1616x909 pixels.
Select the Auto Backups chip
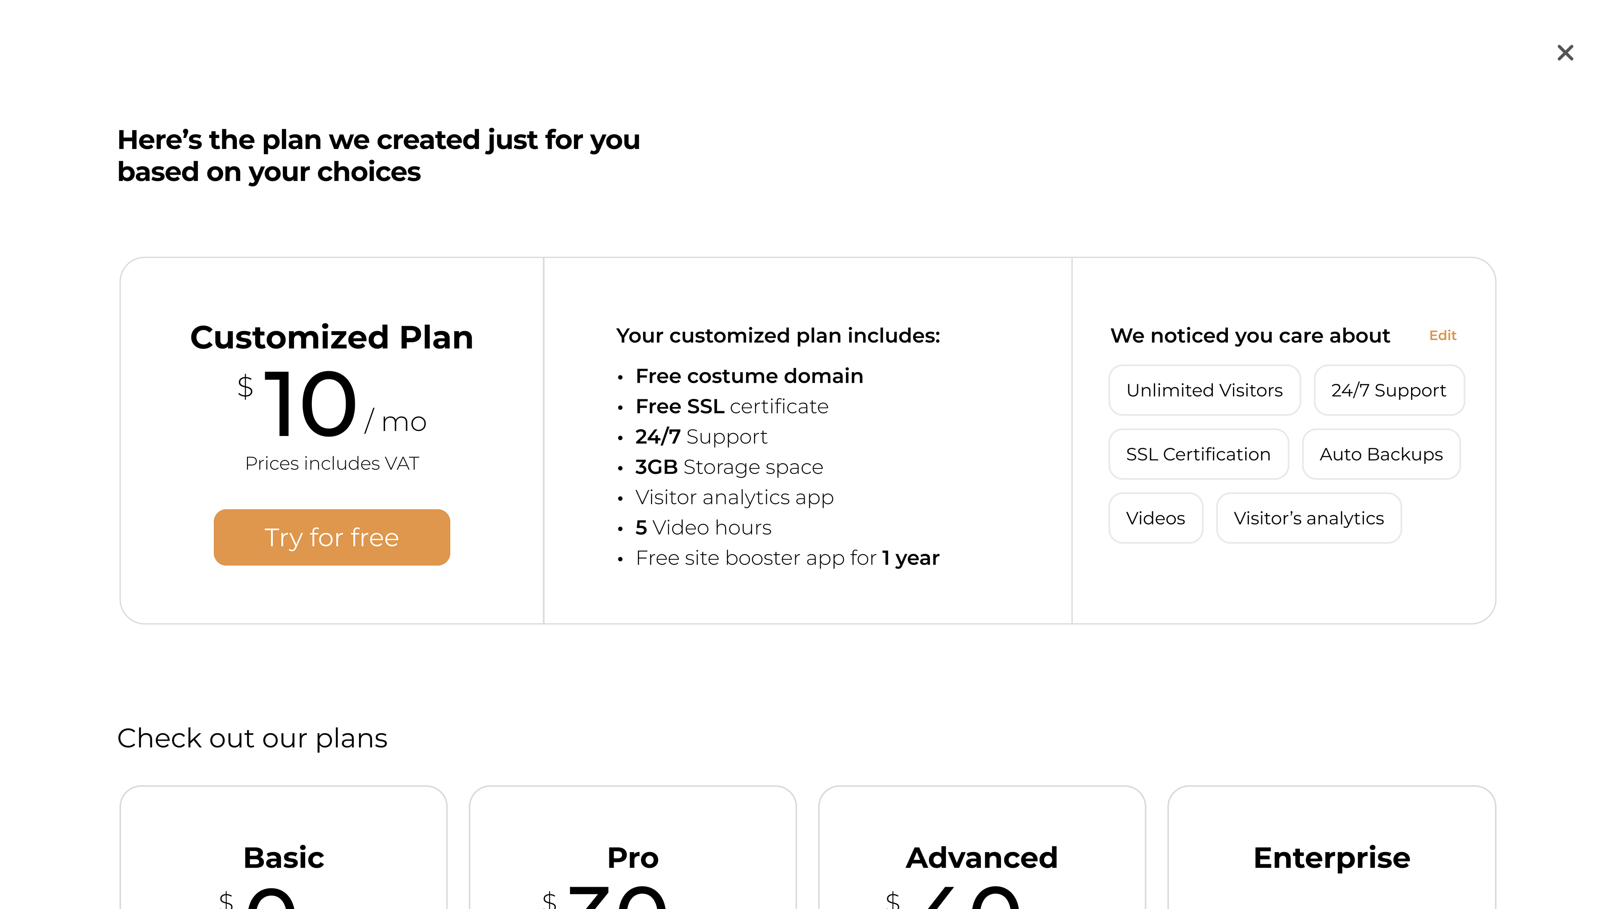click(1381, 454)
